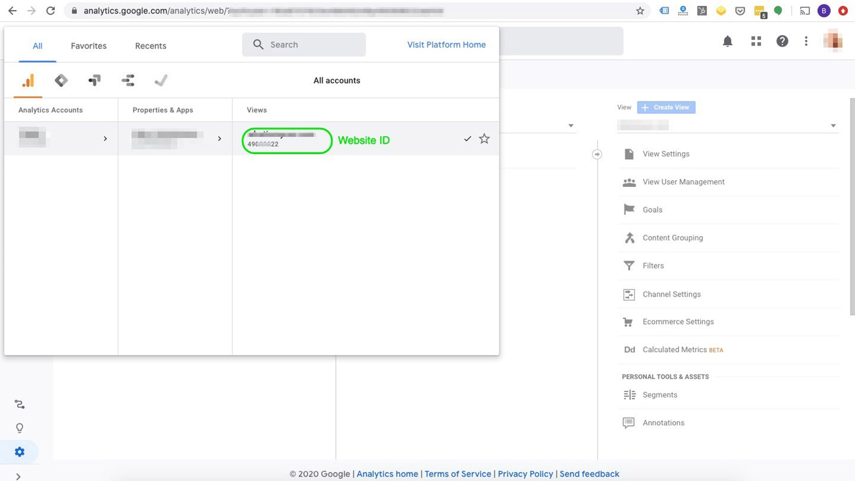
Task: Expand the left sidebar navigation arrow
Action: pos(18,477)
